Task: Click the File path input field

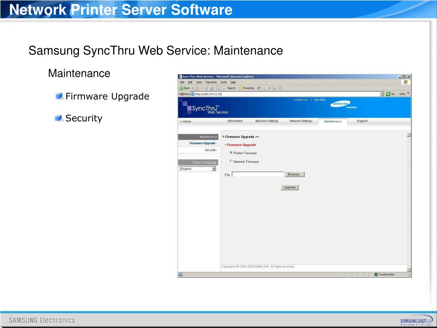Action: point(258,174)
